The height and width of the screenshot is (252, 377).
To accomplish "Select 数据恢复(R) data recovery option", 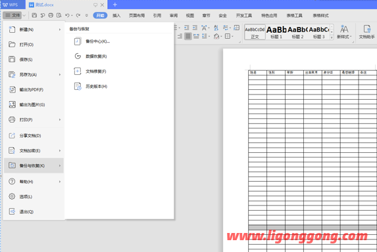I will coord(96,56).
